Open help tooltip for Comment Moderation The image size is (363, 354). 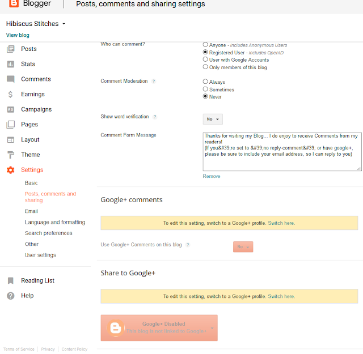click(x=154, y=81)
